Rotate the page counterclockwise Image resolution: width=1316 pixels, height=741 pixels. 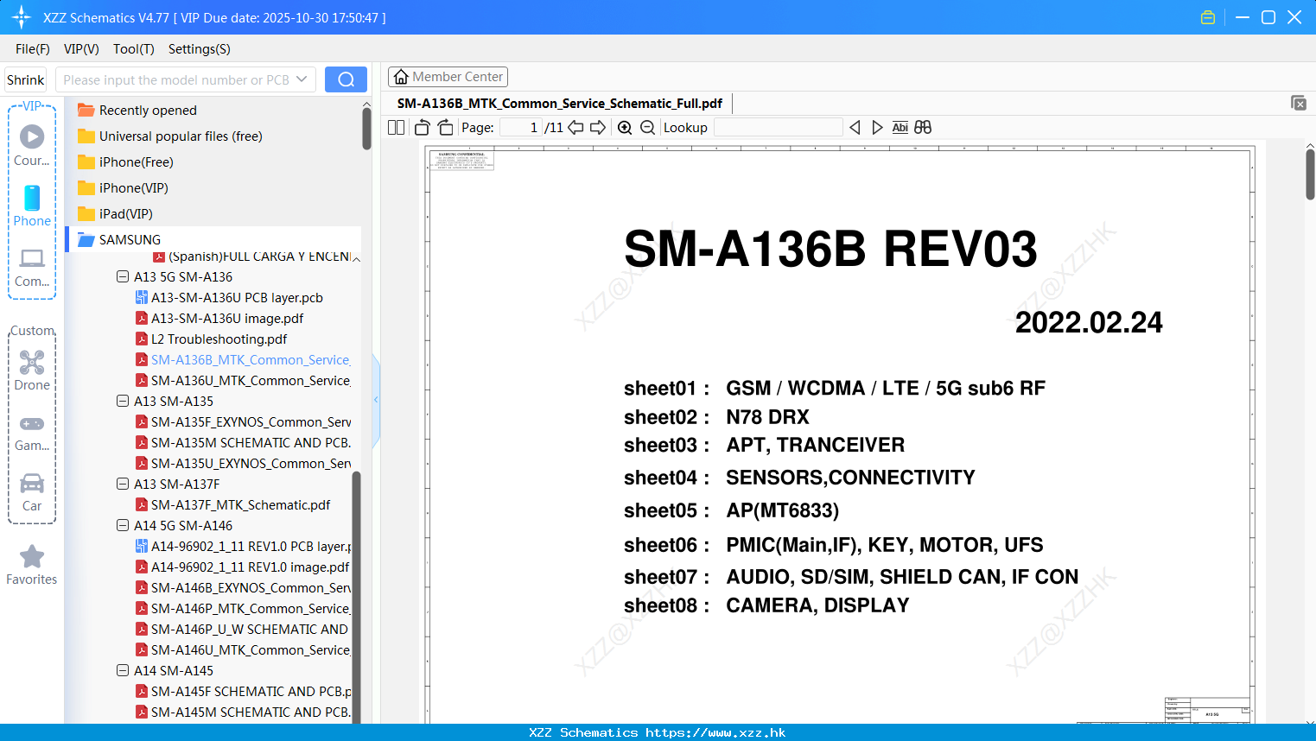coord(422,128)
